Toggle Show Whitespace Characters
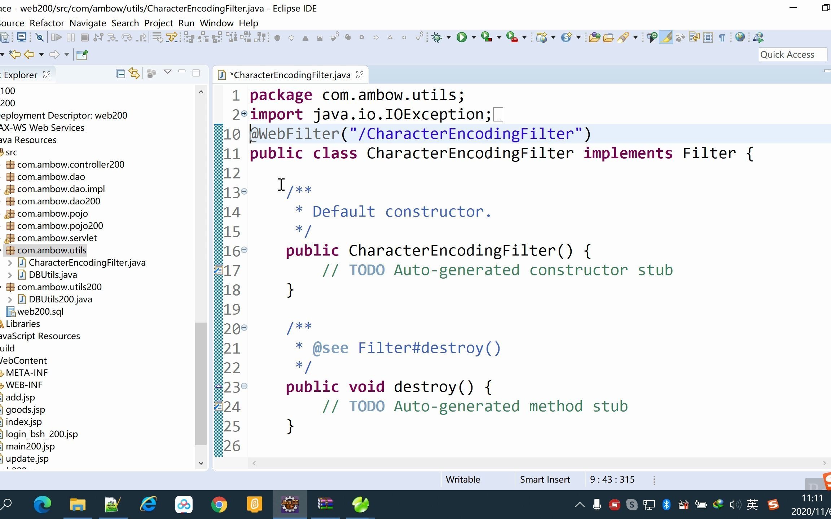This screenshot has width=831, height=519. (722, 37)
